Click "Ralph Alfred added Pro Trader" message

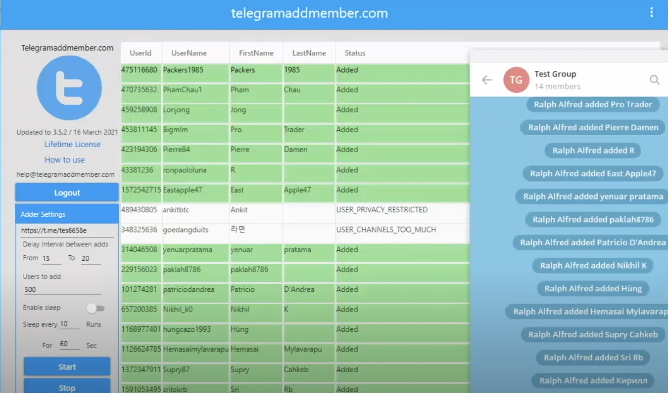tap(593, 105)
